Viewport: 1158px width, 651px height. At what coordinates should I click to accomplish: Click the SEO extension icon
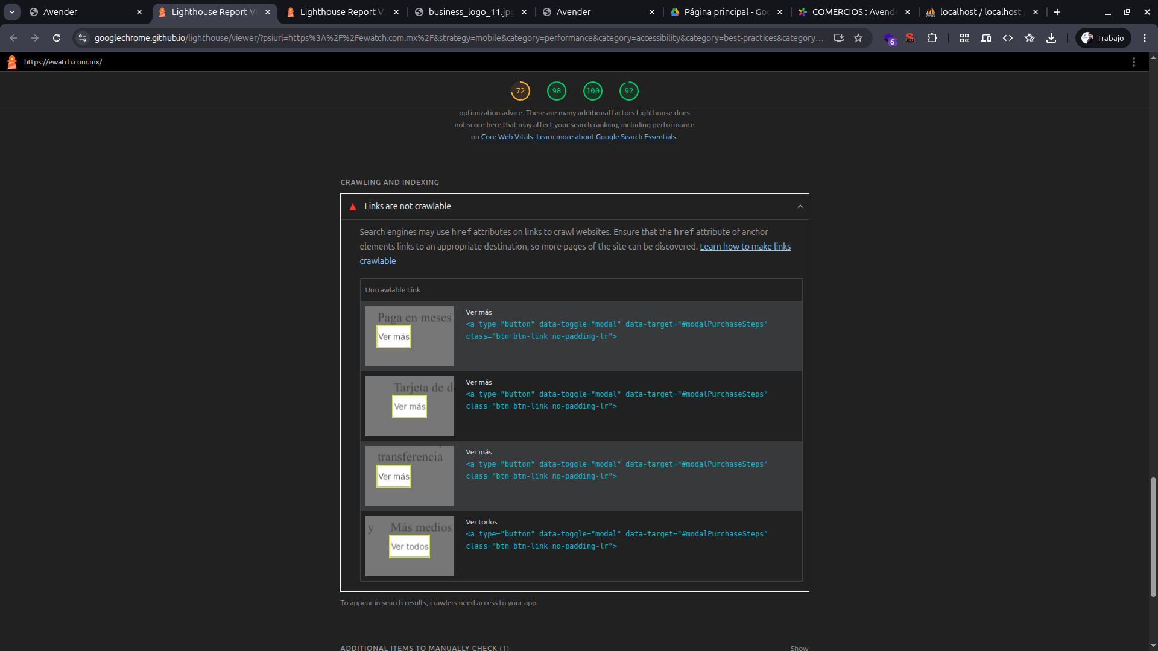pyautogui.click(x=910, y=38)
